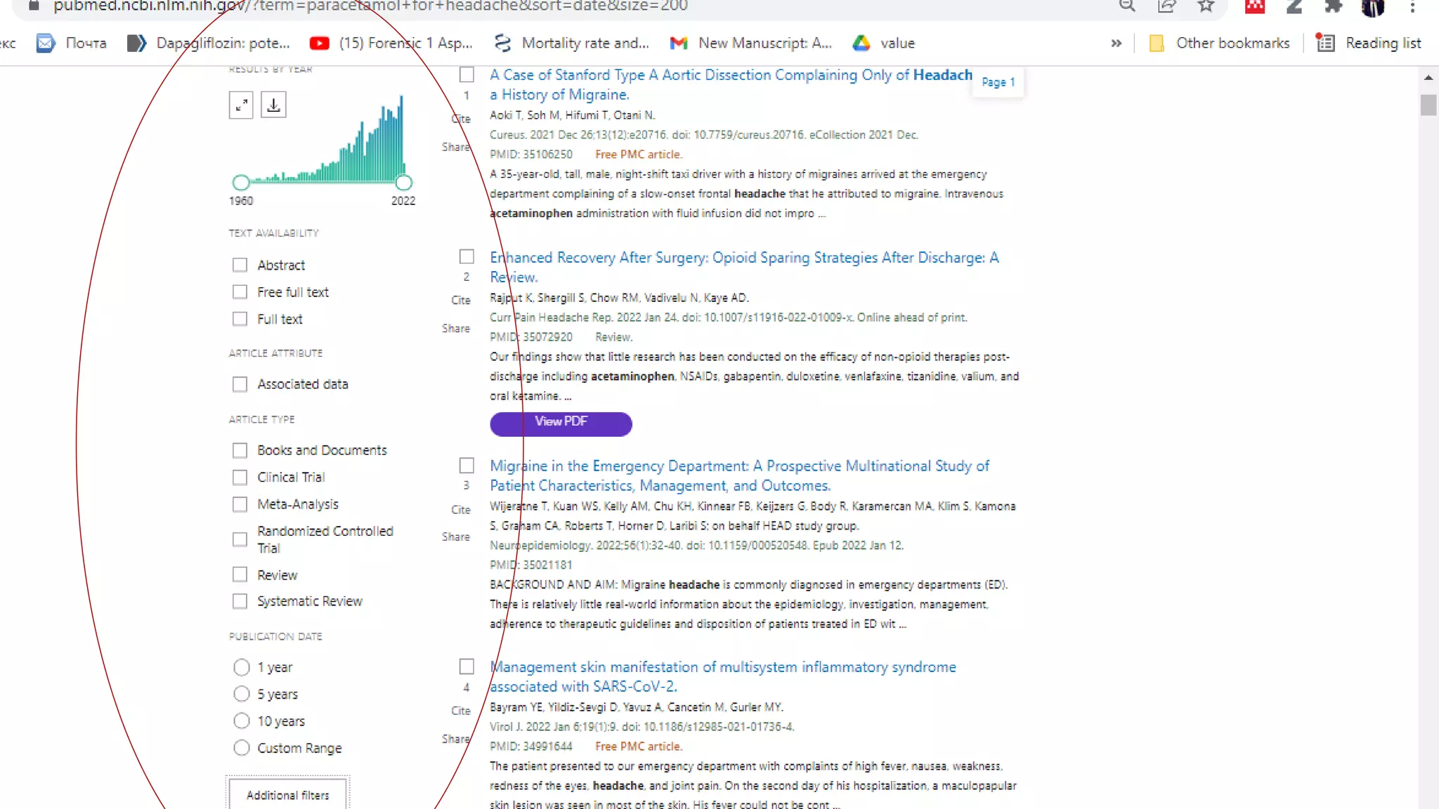Click the View PDF button
This screenshot has height=809, width=1439.
[561, 423]
